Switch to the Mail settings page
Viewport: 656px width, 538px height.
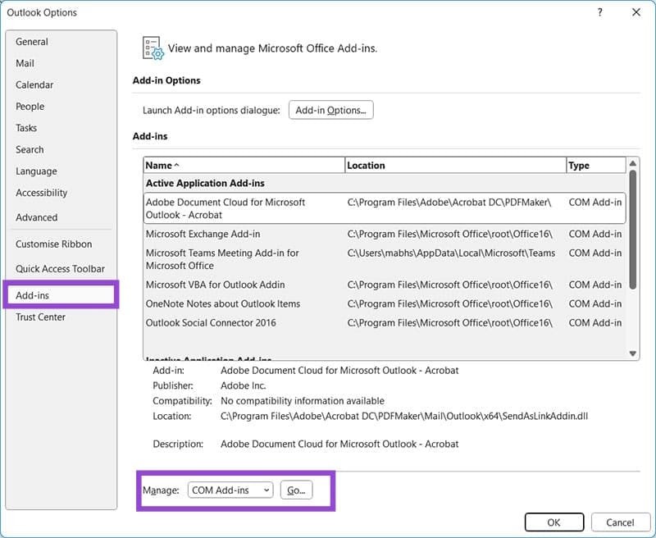pyautogui.click(x=25, y=63)
